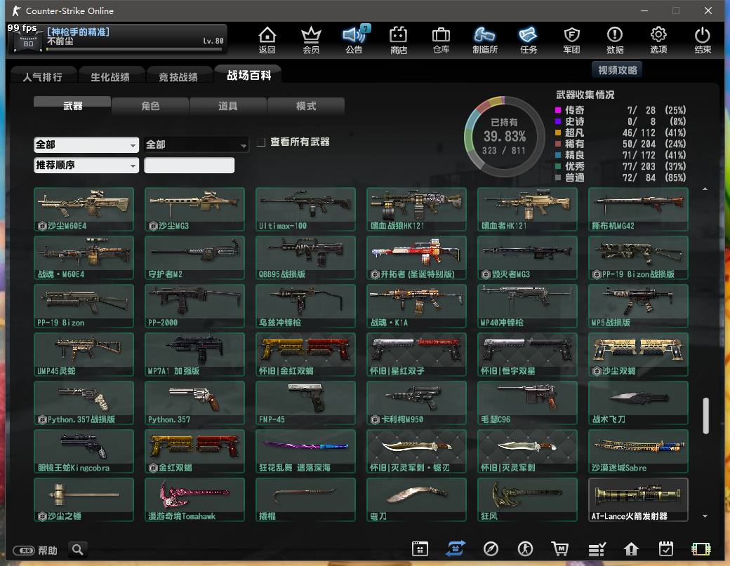Open the first 全部 weapon type dropdown

click(x=86, y=144)
